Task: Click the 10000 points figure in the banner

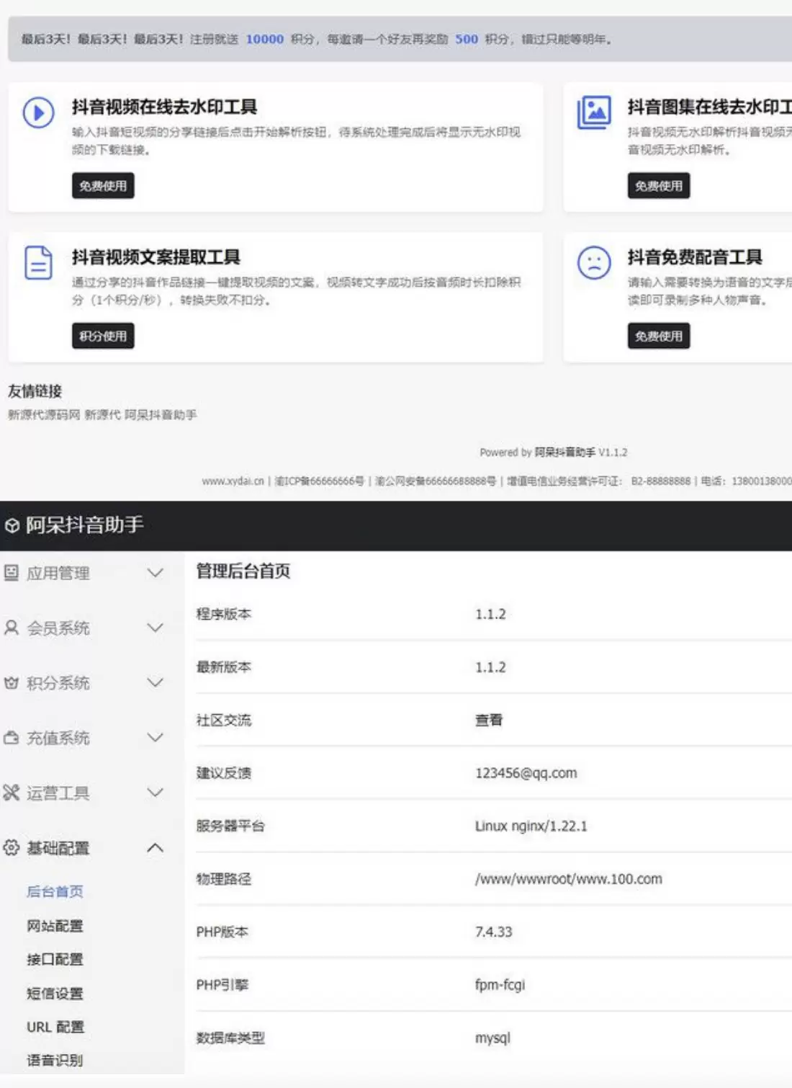Action: click(265, 39)
